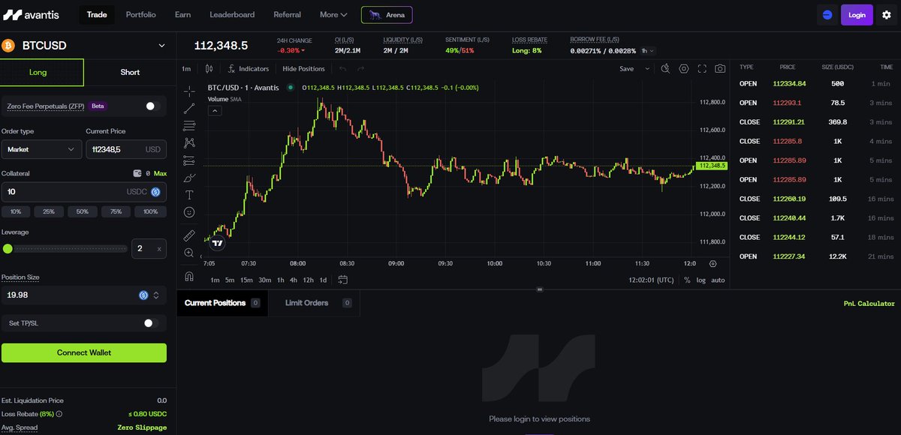Select the 15m chart range
Viewport: 901px width, 435px height.
coord(246,280)
